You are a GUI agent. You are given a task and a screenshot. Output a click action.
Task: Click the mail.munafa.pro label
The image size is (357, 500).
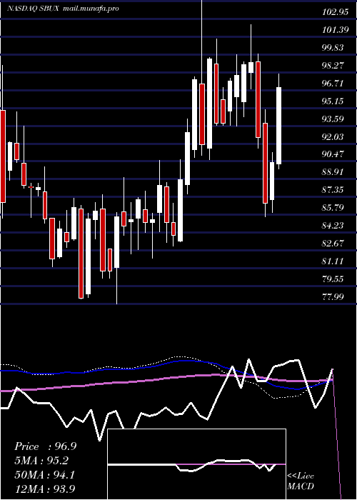[91, 9]
